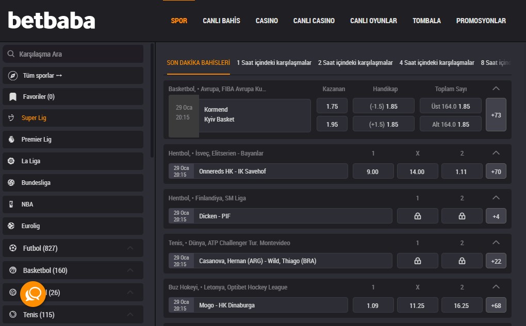Show +70 more markets for Onnereds HK
Image resolution: width=526 pixels, height=326 pixels.
pyautogui.click(x=496, y=171)
